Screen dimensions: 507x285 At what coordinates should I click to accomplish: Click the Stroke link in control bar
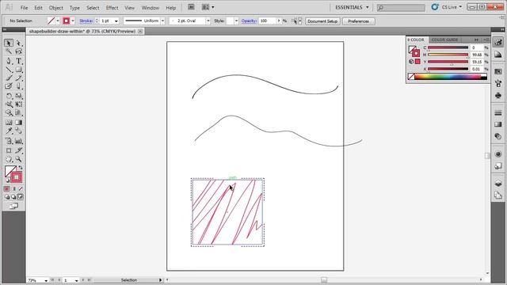coord(86,21)
